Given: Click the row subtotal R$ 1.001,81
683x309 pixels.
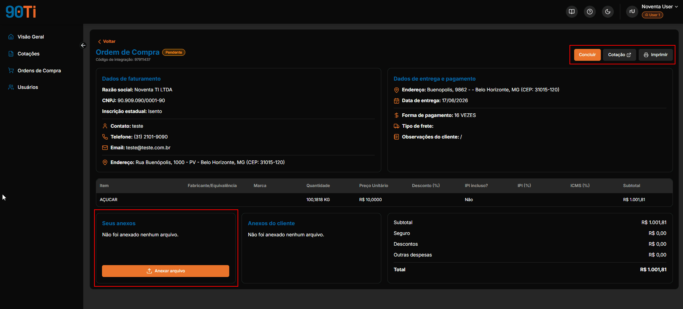Looking at the screenshot, I should coord(634,200).
